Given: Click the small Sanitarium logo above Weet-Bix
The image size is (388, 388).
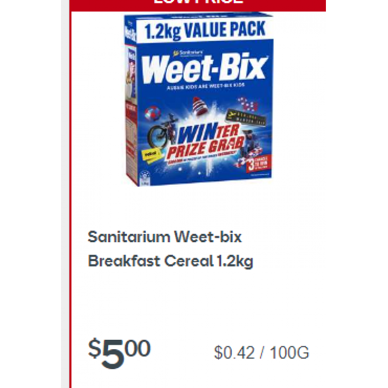Looking at the screenshot, I should point(188,53).
